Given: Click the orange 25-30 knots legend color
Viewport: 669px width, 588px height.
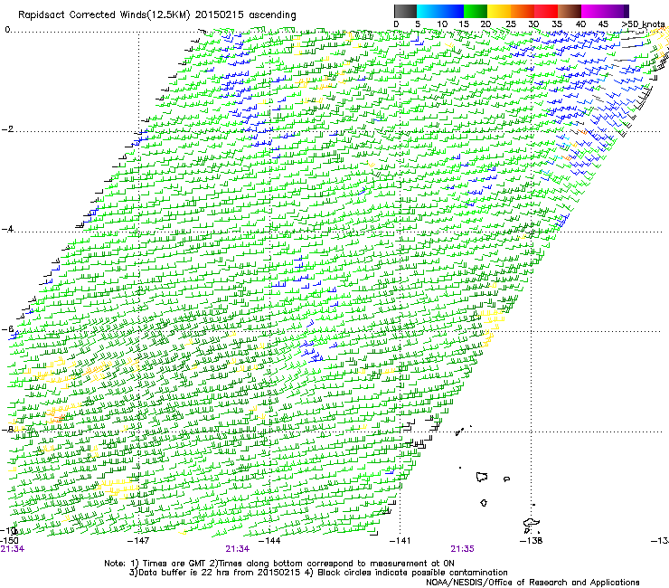Looking at the screenshot, I should tap(523, 11).
